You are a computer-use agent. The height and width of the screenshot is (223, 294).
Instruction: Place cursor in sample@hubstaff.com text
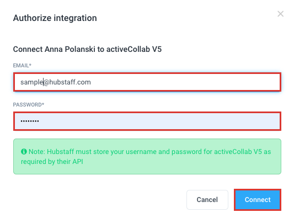56,82
